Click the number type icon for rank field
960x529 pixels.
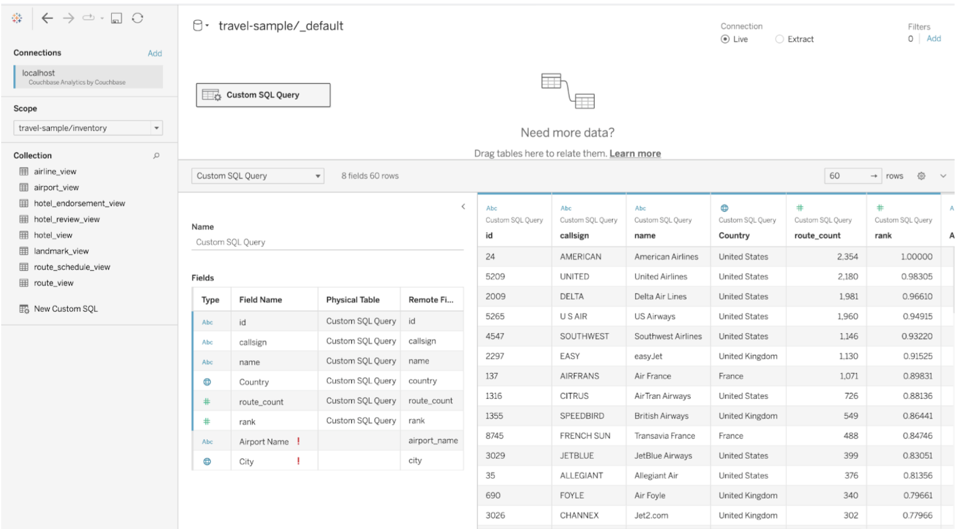[207, 422]
